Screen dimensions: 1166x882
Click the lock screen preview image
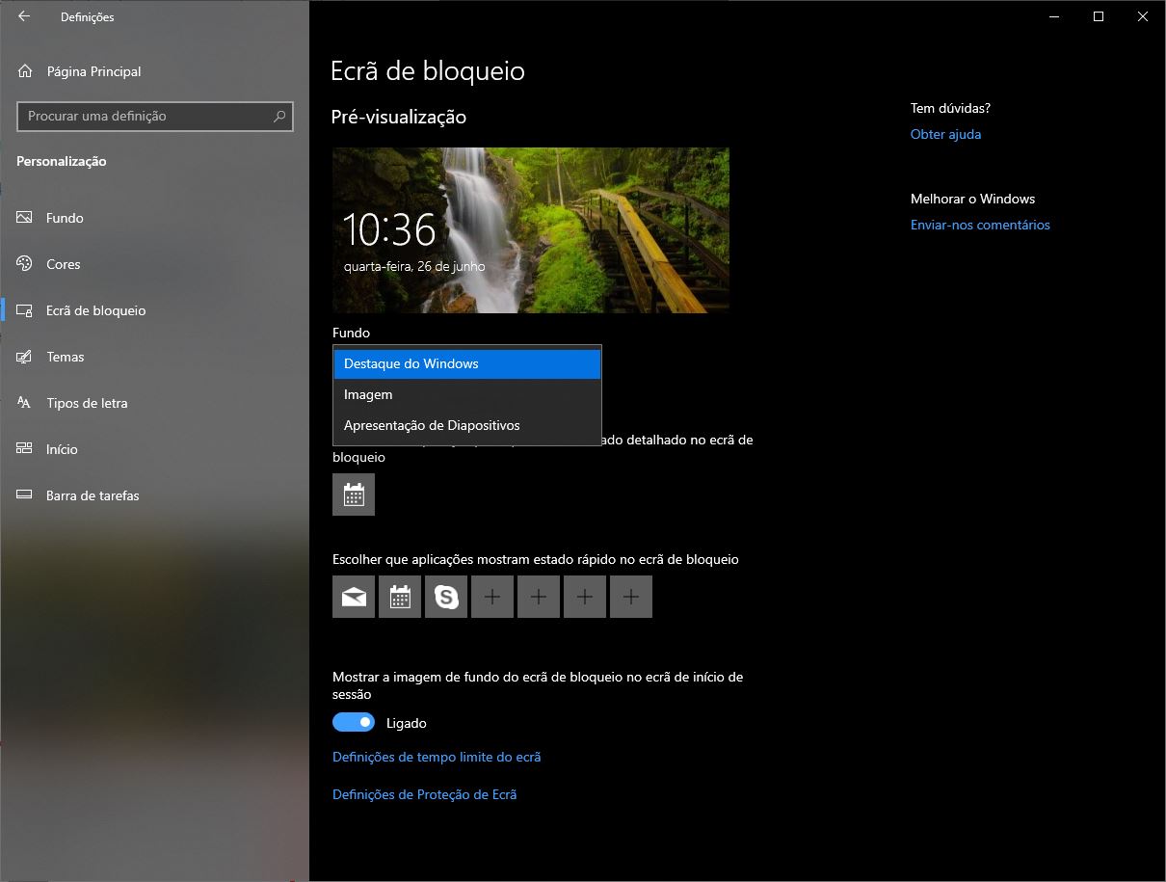tap(531, 229)
